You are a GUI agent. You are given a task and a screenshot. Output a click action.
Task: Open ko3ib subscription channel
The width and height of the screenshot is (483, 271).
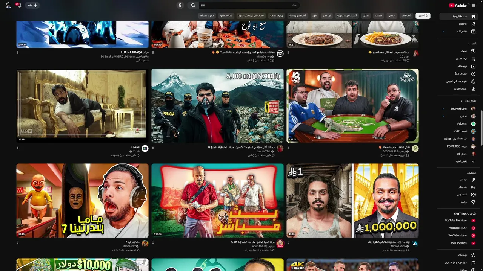(x=458, y=131)
